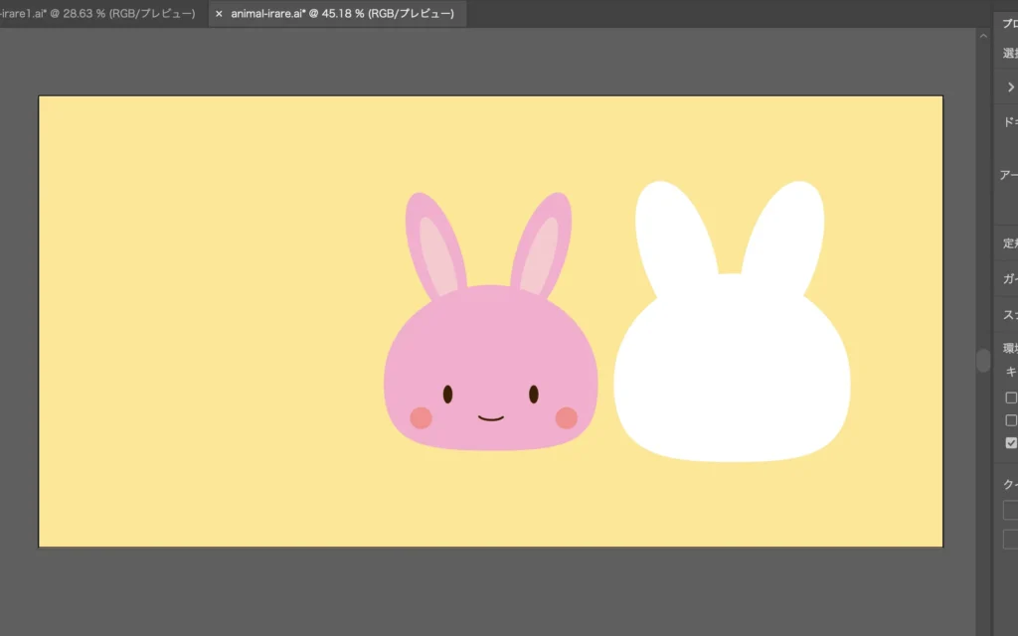Select the right blush cheek circle
The height and width of the screenshot is (636, 1018).
tap(566, 417)
